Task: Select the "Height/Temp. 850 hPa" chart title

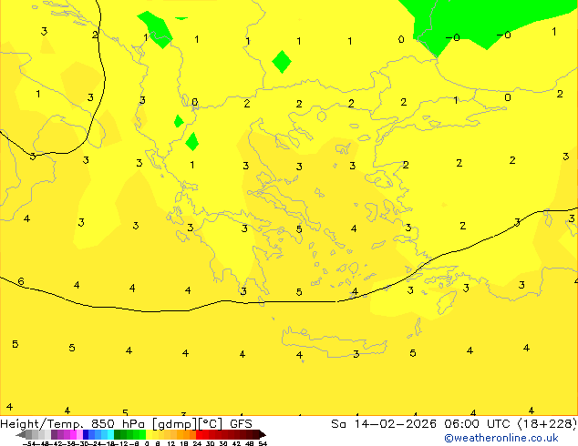Action: [x=73, y=424]
